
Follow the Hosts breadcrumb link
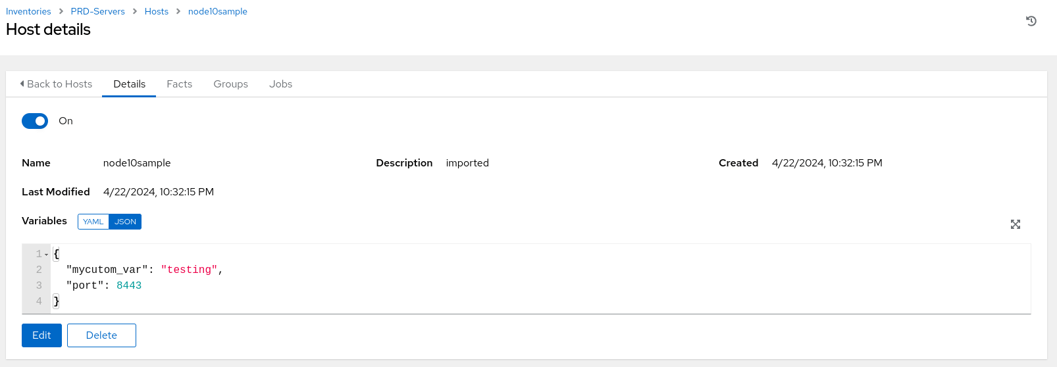(x=157, y=11)
